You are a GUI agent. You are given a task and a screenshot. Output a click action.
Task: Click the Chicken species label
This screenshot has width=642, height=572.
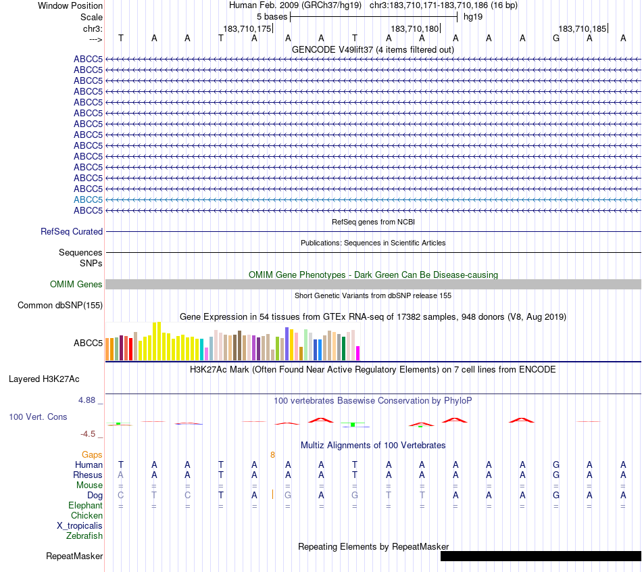87,515
